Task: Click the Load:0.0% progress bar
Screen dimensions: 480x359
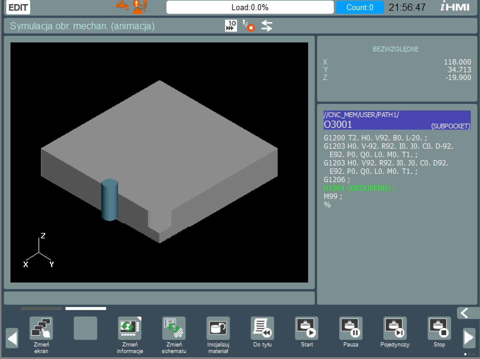Action: point(250,7)
